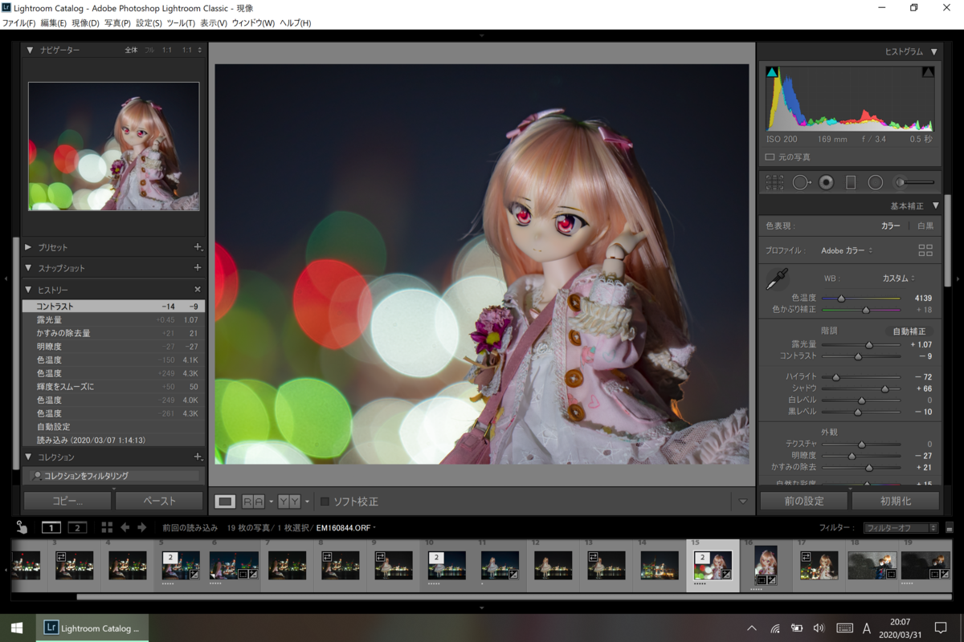
Task: Toggle the filter lock switch icon
Action: (x=950, y=528)
